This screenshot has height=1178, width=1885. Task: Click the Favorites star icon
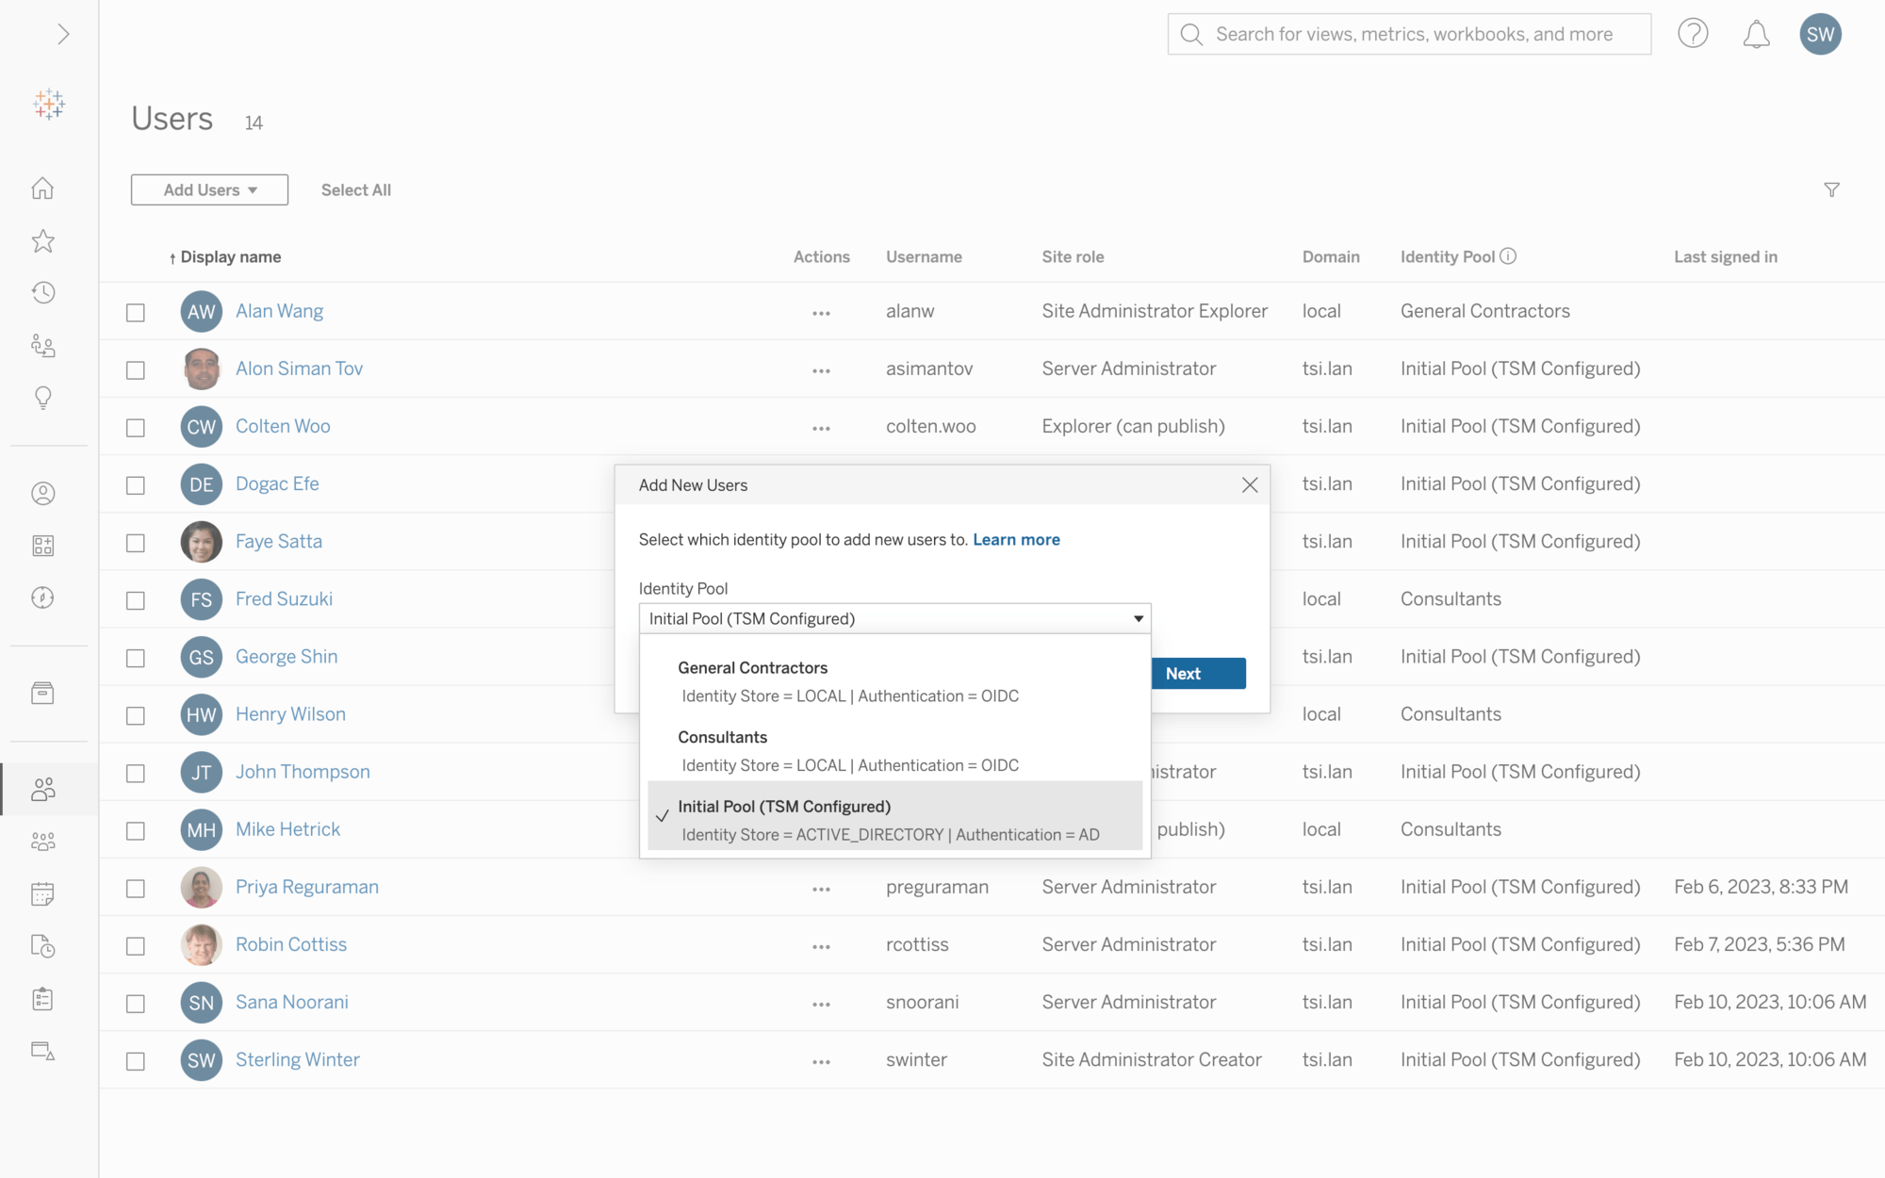(49, 240)
